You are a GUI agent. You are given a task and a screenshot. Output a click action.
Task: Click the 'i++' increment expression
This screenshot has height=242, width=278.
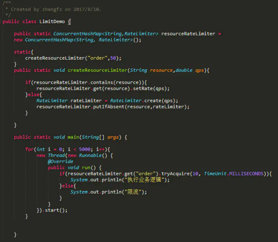(x=100, y=149)
